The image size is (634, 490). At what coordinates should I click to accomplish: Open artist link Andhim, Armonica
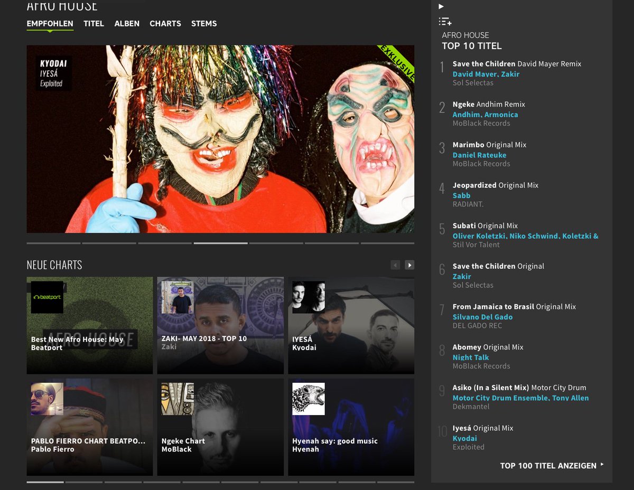(485, 115)
